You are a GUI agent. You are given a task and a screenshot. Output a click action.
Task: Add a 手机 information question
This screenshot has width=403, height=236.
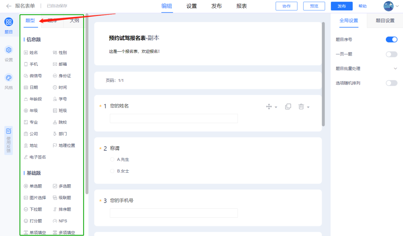[x=31, y=64]
